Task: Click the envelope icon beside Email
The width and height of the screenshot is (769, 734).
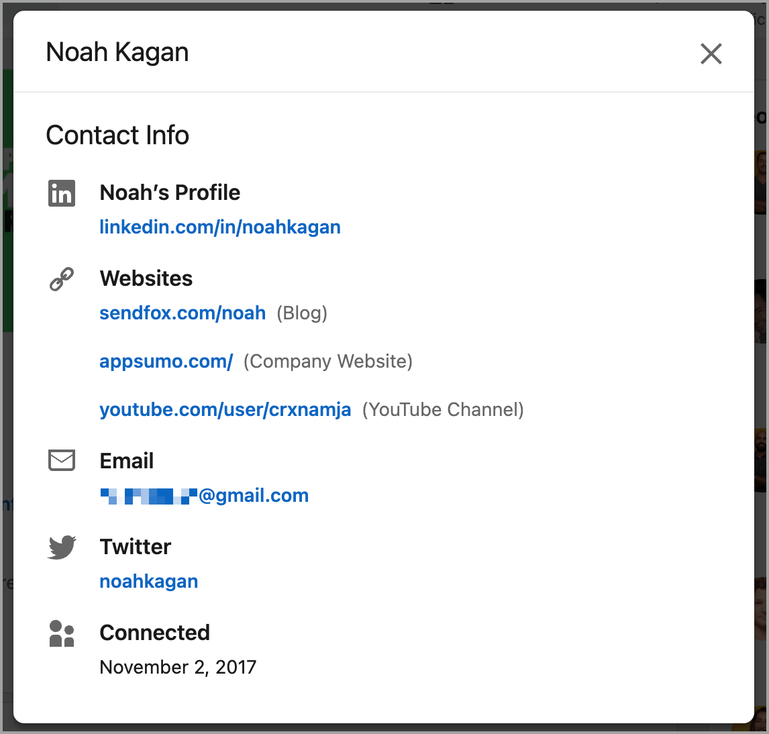Action: 62,461
